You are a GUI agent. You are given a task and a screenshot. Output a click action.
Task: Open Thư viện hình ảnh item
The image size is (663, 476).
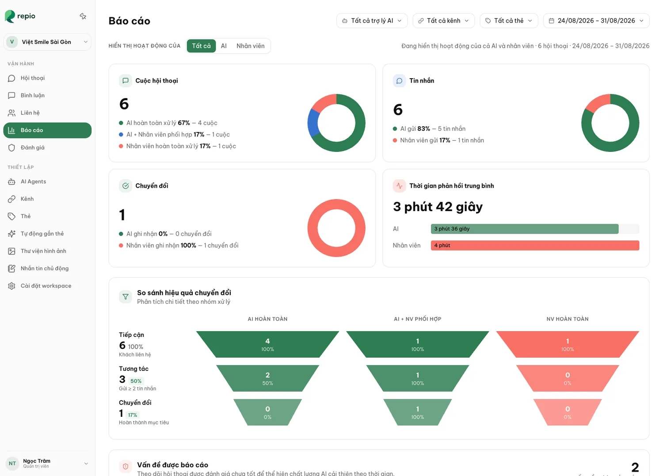pyautogui.click(x=47, y=251)
